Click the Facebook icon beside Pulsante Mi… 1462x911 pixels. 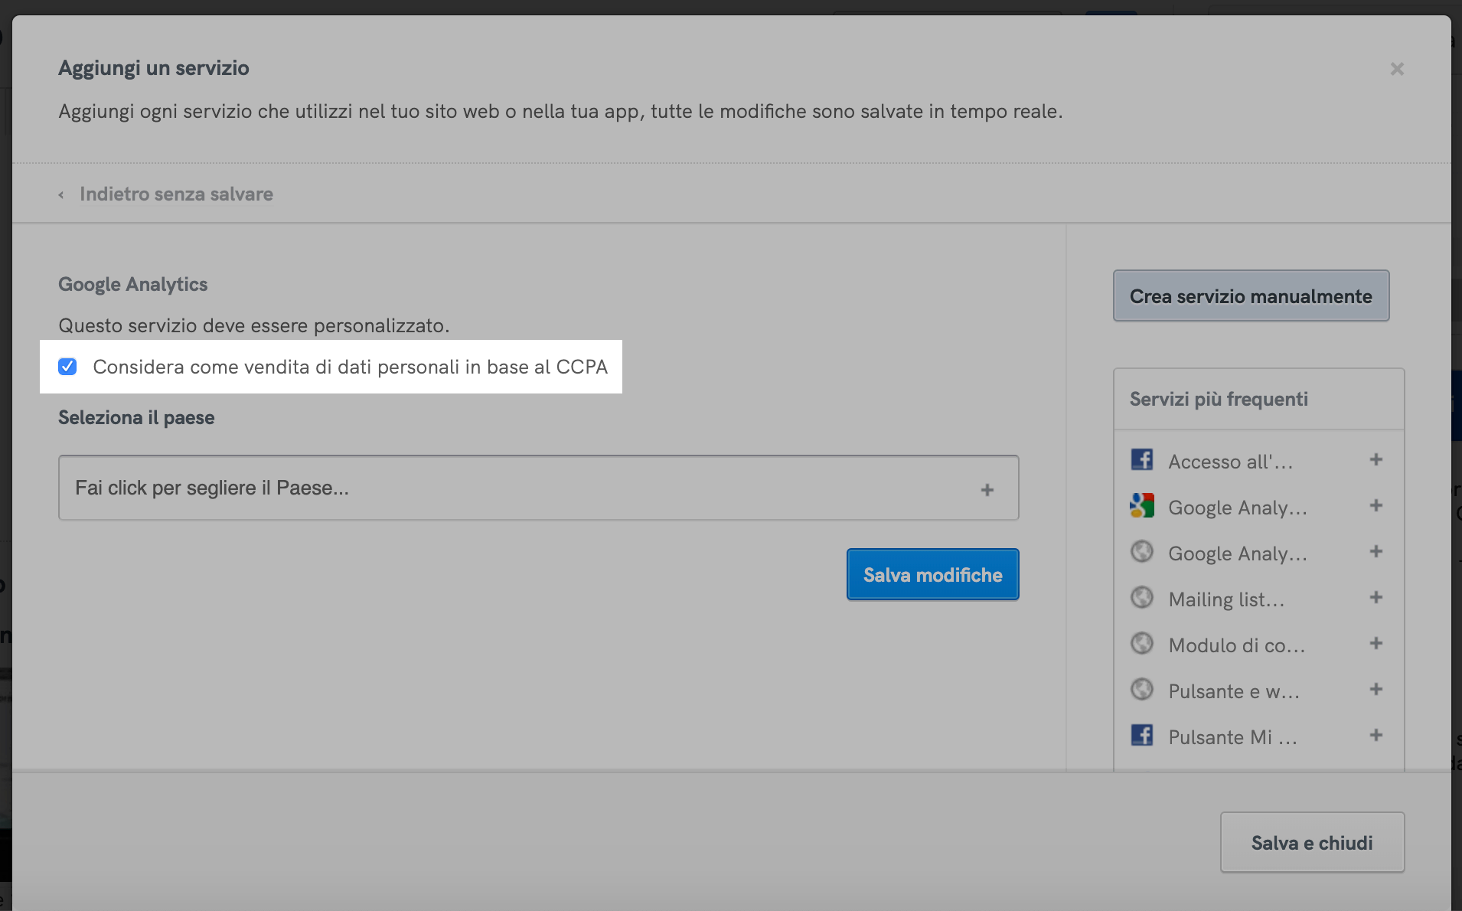1142,735
